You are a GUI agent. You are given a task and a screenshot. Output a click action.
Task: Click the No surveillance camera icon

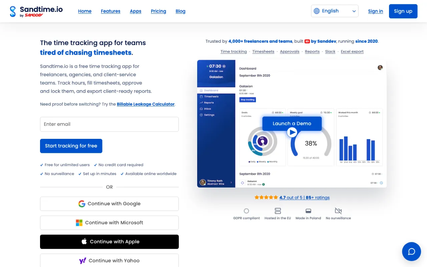[x=338, y=211]
